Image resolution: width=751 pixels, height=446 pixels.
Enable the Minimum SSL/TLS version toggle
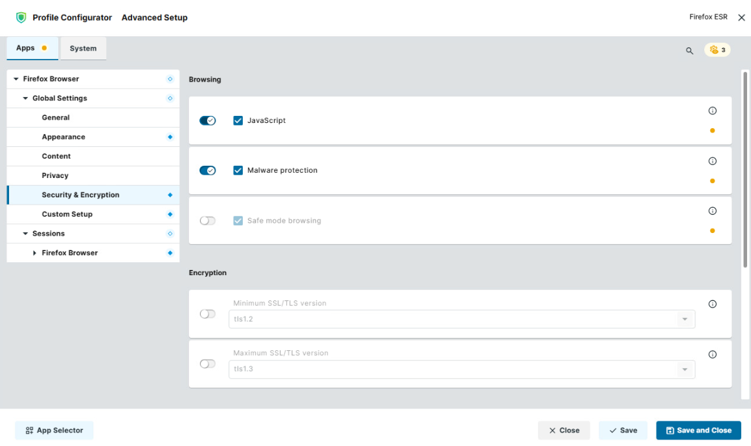coord(207,314)
